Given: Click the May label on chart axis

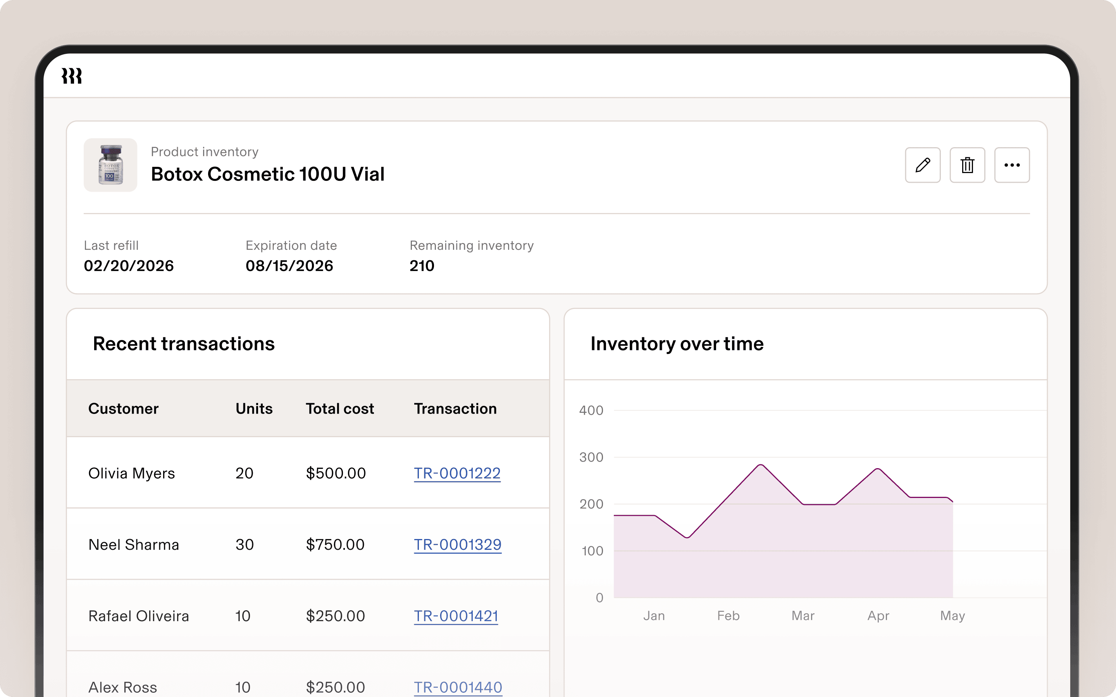Looking at the screenshot, I should pos(952,616).
